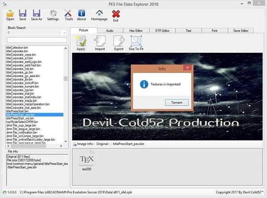Switch to the Picture tab
The height and width of the screenshot is (198, 267).
tap(84, 30)
